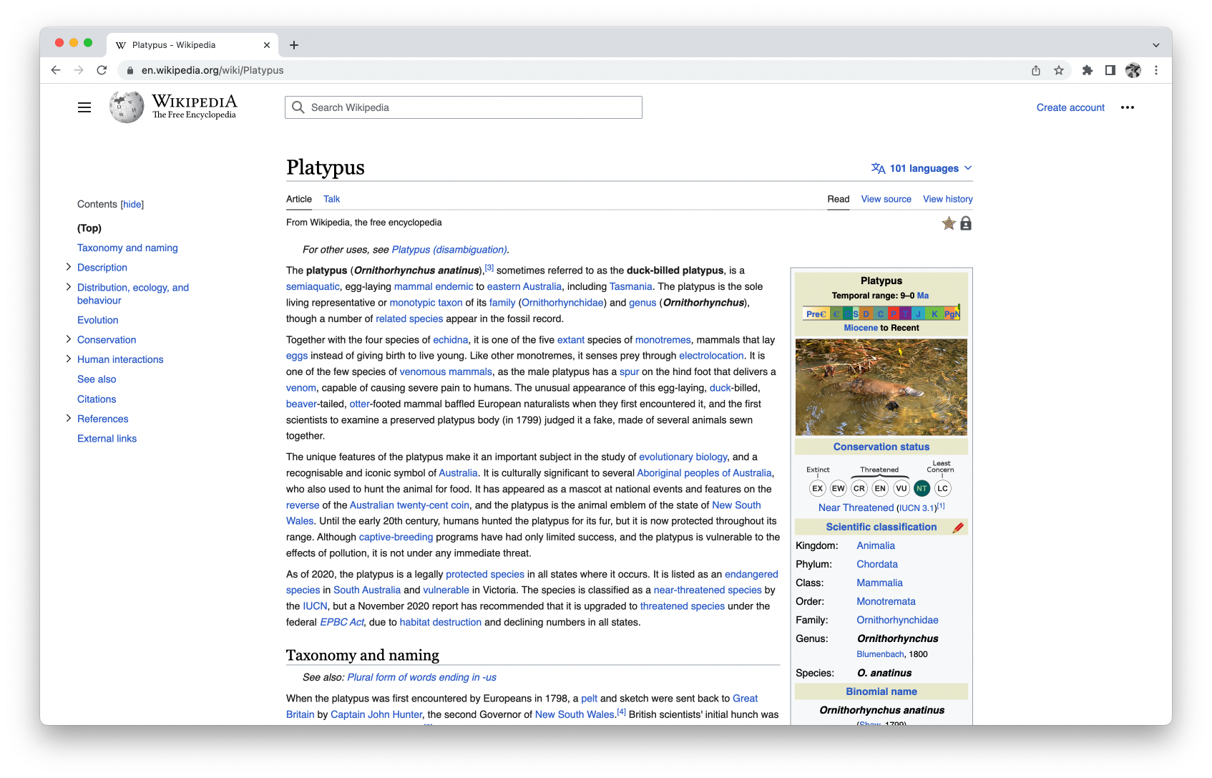1212x778 pixels.
Task: Click inside the Search Wikipedia field
Action: 464,107
